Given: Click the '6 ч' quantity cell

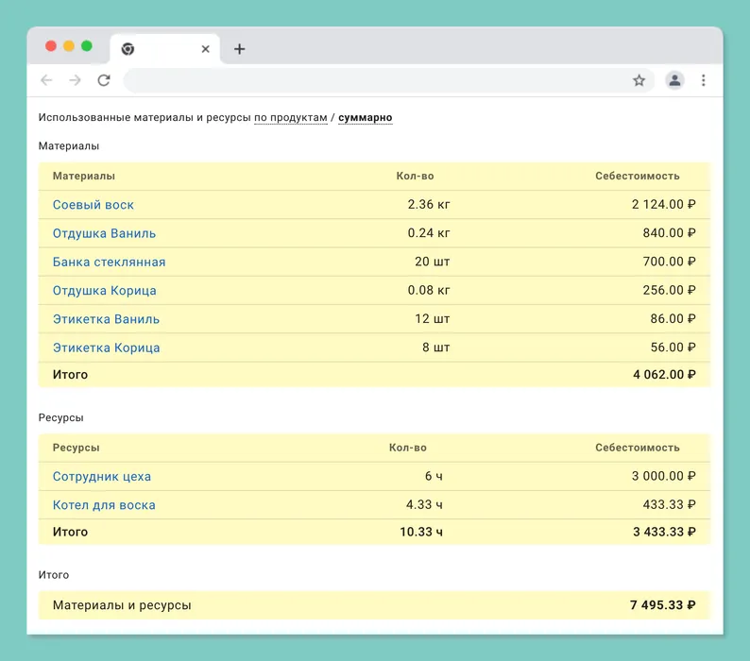Looking at the screenshot, I should pyautogui.click(x=434, y=476).
